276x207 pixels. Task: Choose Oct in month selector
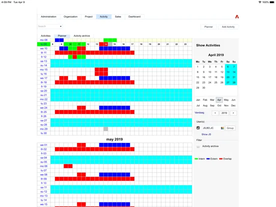pos(219,105)
